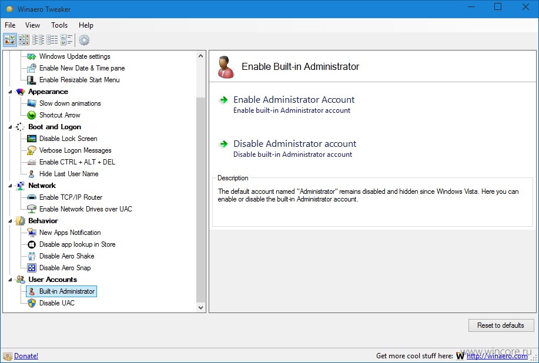Collapse the User Accounts category
The height and width of the screenshot is (363, 539).
coord(10,280)
